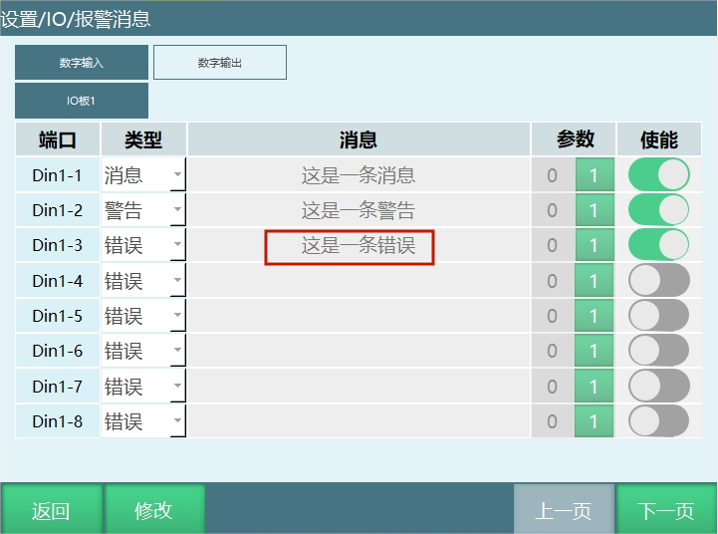718x534 pixels.
Task: Enable the Din1-8 switch
Action: click(659, 420)
